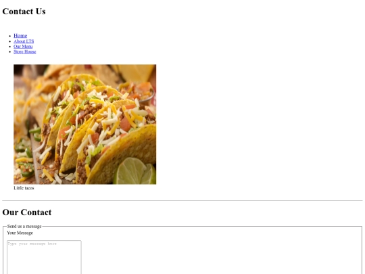Open the Home navigation link
The width and height of the screenshot is (365, 274).
(20, 36)
